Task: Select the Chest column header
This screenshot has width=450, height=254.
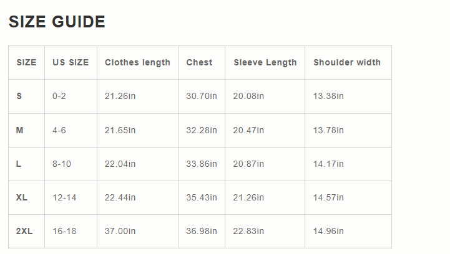Action: point(199,62)
